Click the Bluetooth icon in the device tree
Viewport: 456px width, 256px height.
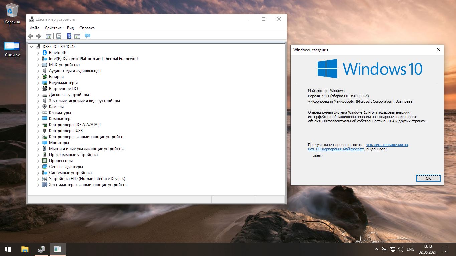45,53
